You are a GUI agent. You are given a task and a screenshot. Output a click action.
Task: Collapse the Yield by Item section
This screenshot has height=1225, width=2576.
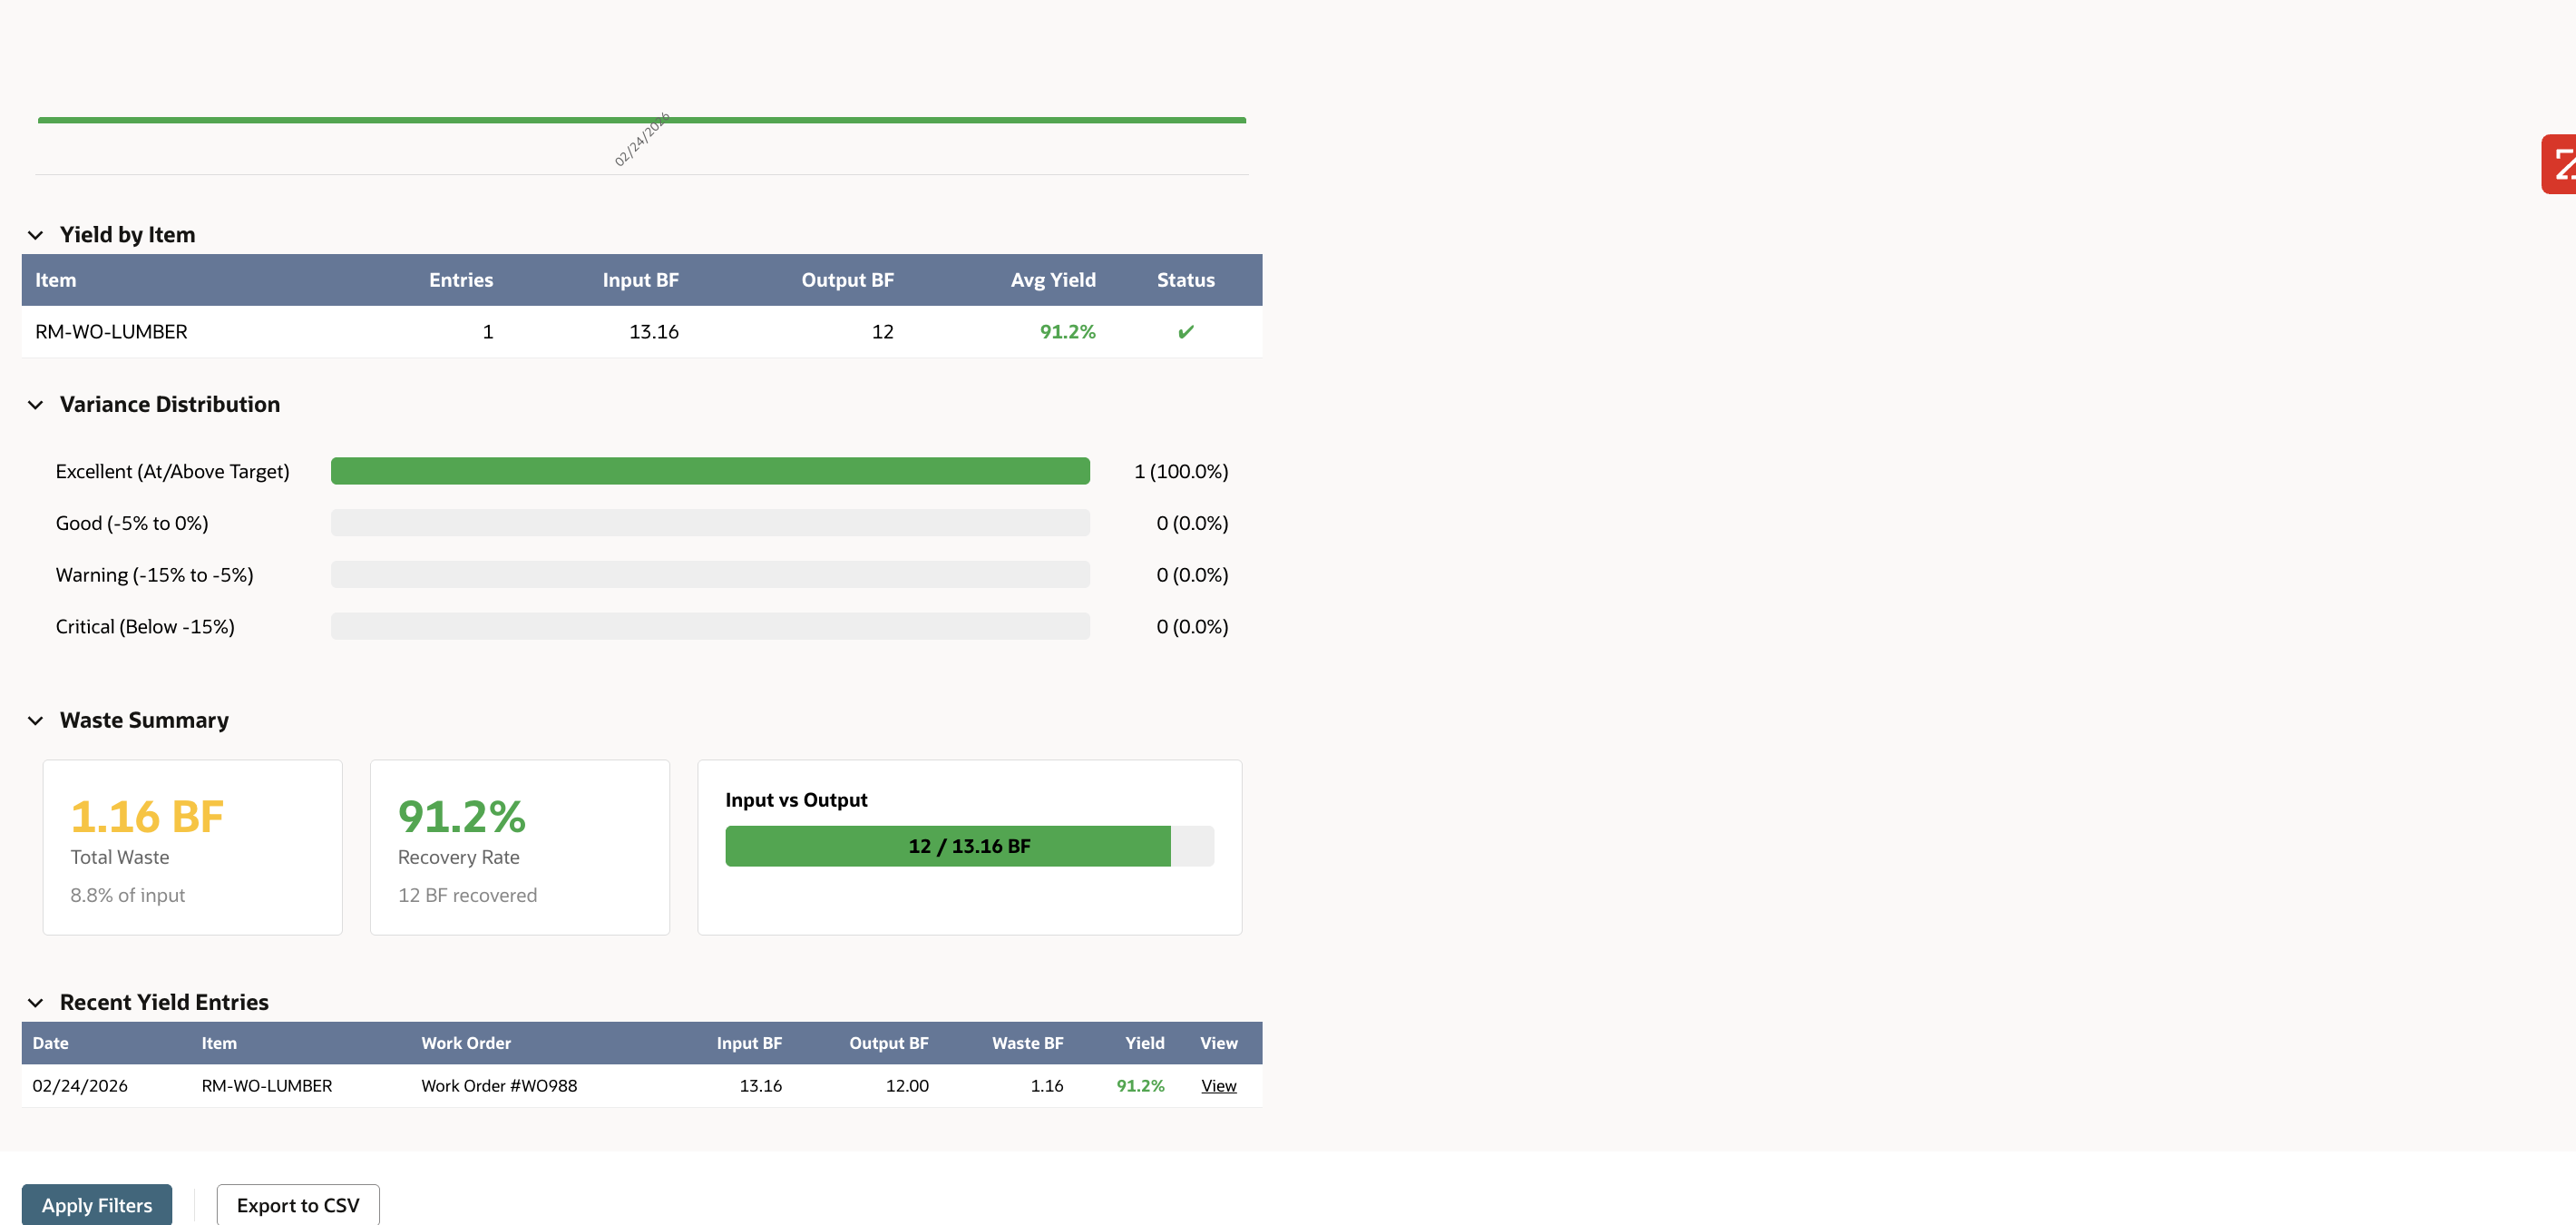36,234
